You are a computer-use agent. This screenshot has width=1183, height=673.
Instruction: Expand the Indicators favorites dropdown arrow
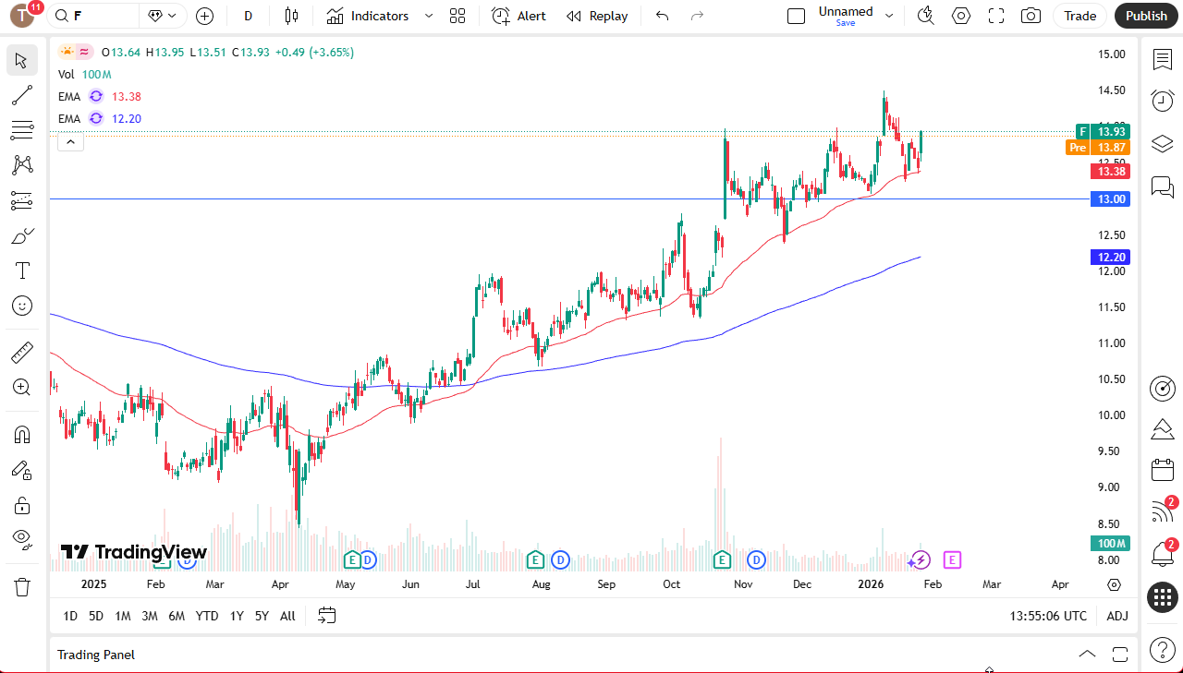(x=428, y=16)
